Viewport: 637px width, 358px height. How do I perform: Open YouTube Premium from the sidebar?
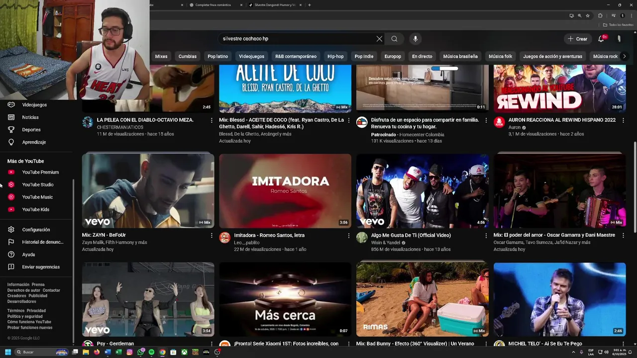tap(40, 172)
